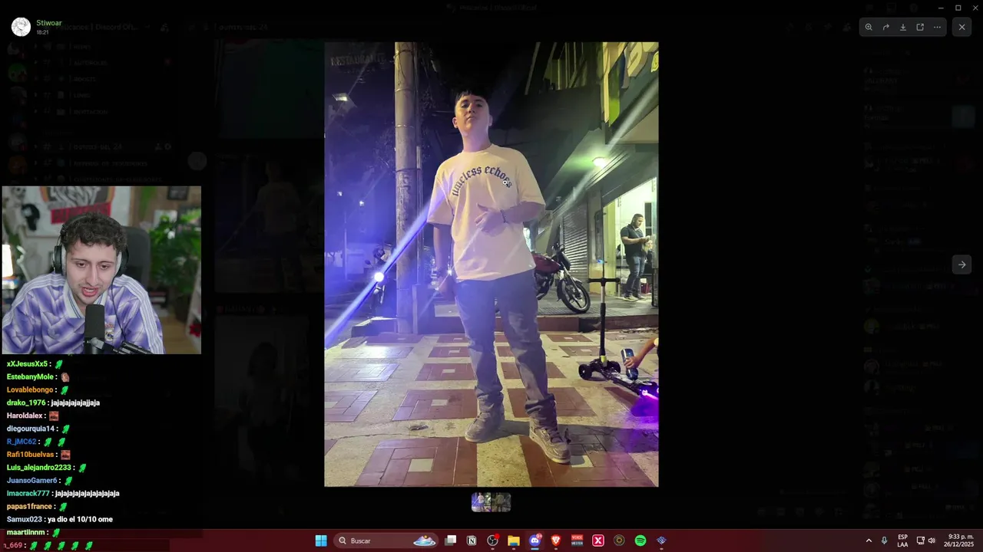Click Samux023 message 'ya dio el 10/10 ome'
Screen dimensions: 983x552
tap(80, 520)
